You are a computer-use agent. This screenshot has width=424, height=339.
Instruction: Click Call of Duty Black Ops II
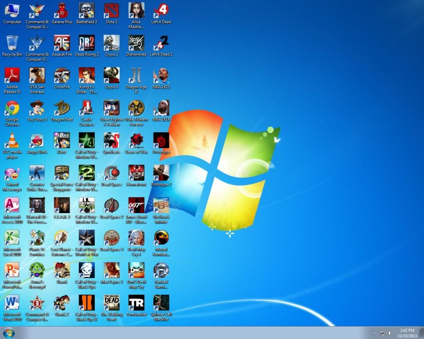point(87,308)
